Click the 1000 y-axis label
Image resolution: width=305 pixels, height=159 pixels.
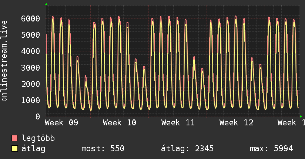[x=31, y=100]
